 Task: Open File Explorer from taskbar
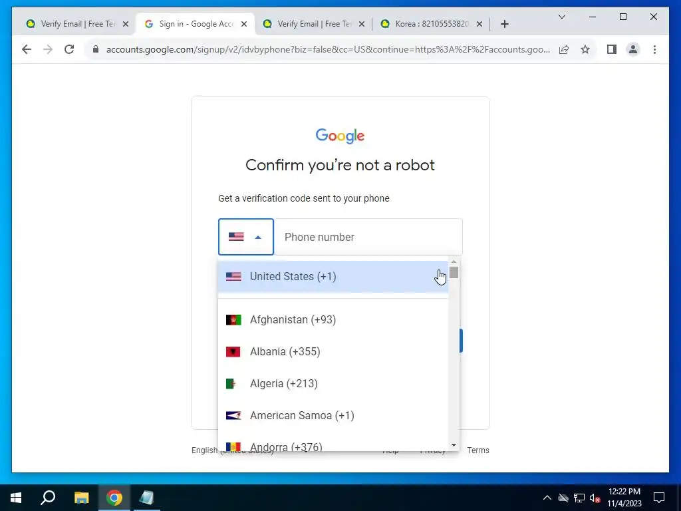click(x=81, y=498)
